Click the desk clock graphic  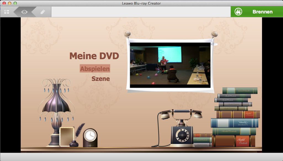90,137
